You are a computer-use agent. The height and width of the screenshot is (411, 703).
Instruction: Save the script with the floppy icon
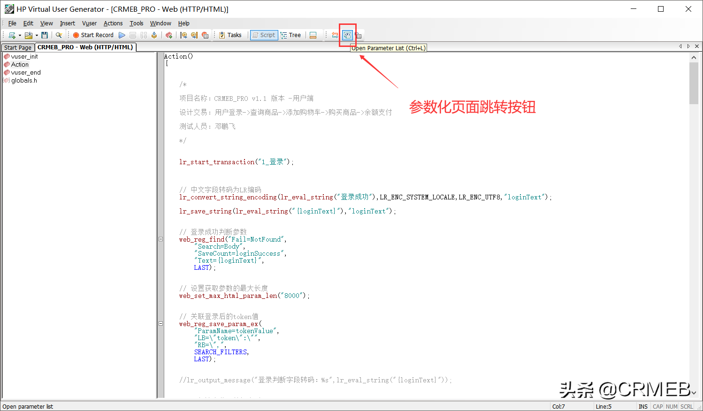45,35
